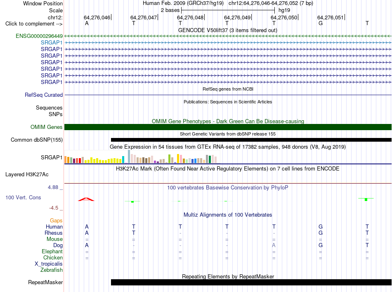Screen dimensions: 392x292
Task: Click 'Short Genetic Variants from dbSNP release 155'
Action: (x=228, y=134)
